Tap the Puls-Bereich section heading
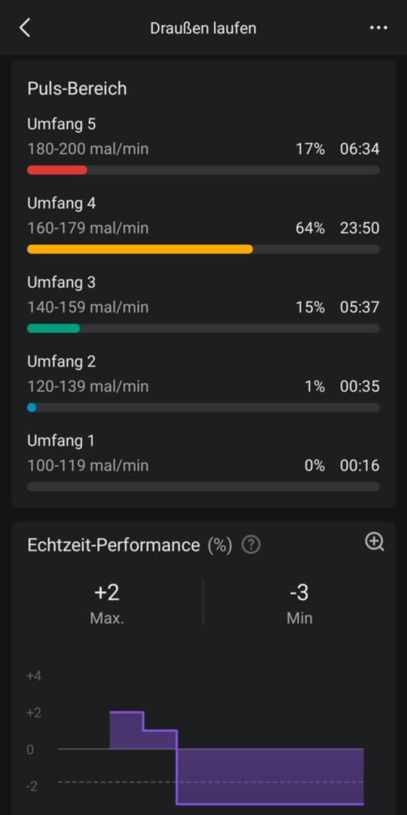 [77, 89]
